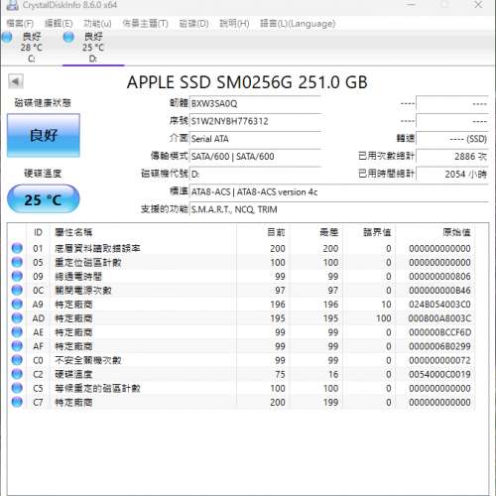
Task: Click status orb for attribute C7
Action: point(17,402)
